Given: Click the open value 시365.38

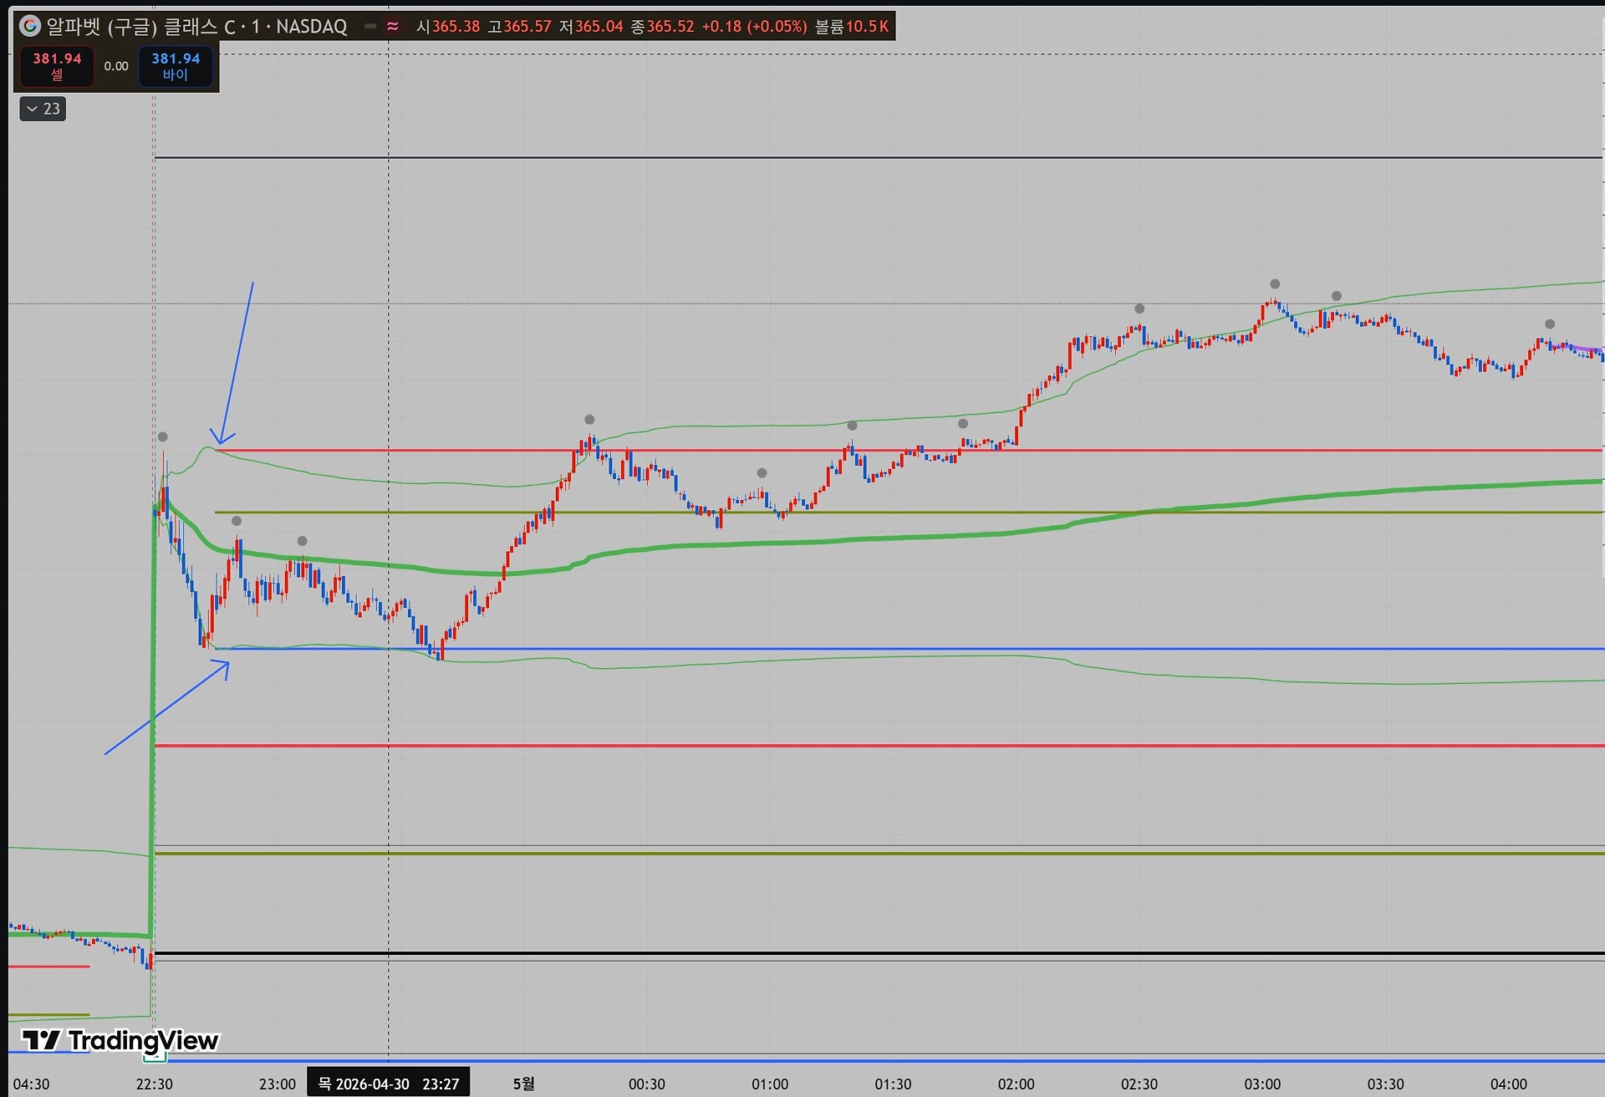Looking at the screenshot, I should (x=448, y=26).
